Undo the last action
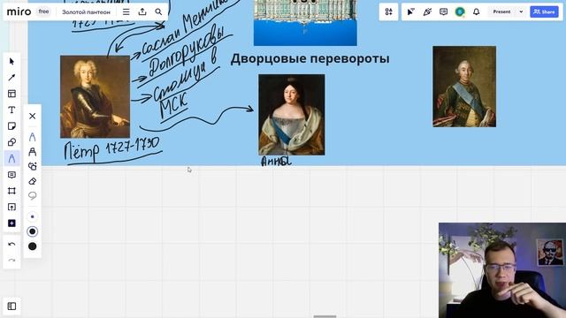The height and width of the screenshot is (318, 566). point(11,245)
